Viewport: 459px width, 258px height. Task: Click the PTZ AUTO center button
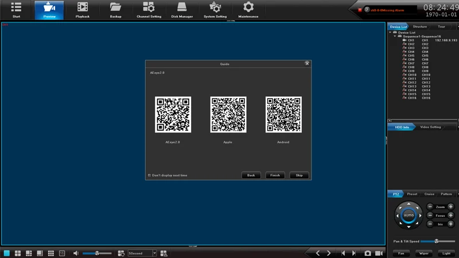click(409, 216)
